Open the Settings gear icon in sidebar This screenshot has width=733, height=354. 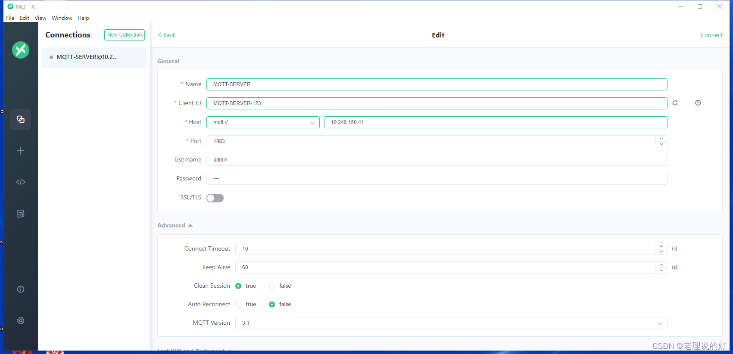(21, 320)
